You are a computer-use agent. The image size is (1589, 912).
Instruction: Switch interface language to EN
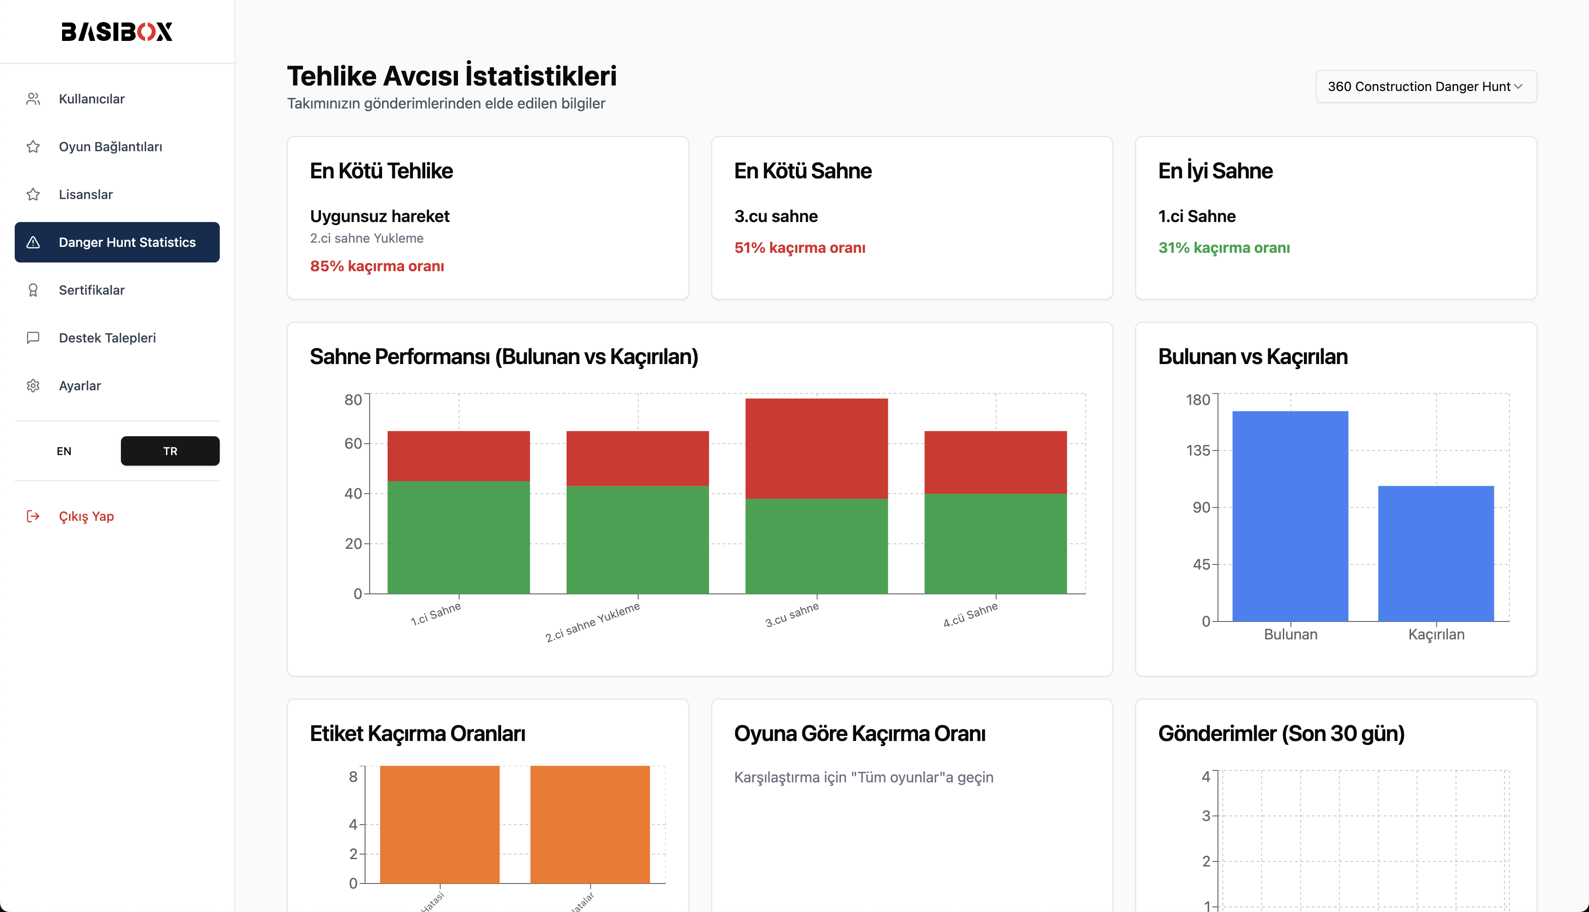[64, 450]
